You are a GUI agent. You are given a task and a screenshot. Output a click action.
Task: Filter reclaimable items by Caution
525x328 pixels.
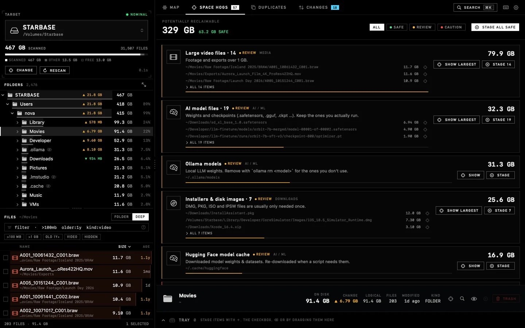tap(451, 27)
